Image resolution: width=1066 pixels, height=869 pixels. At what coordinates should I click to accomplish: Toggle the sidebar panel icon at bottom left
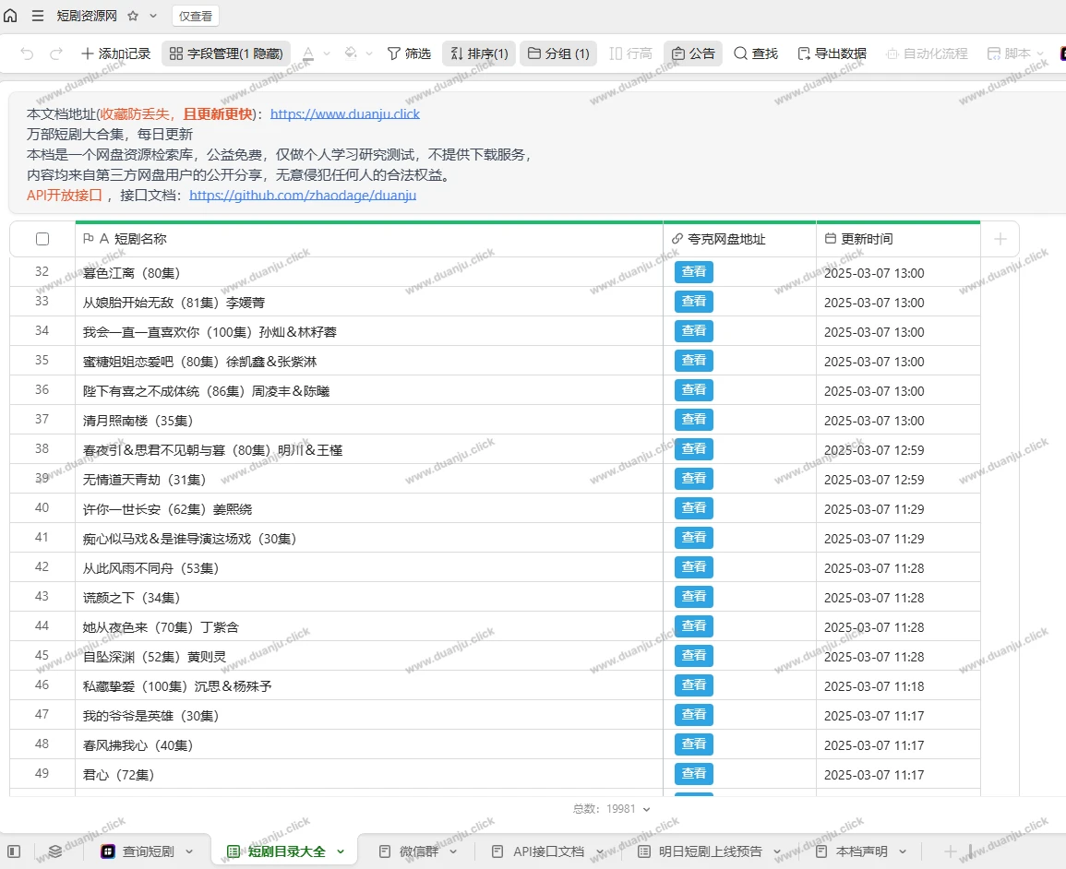[x=14, y=851]
